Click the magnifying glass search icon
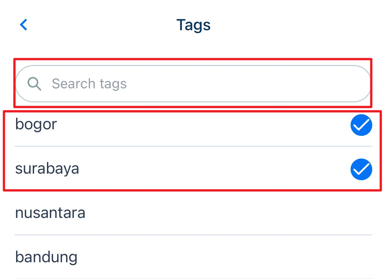 point(34,84)
